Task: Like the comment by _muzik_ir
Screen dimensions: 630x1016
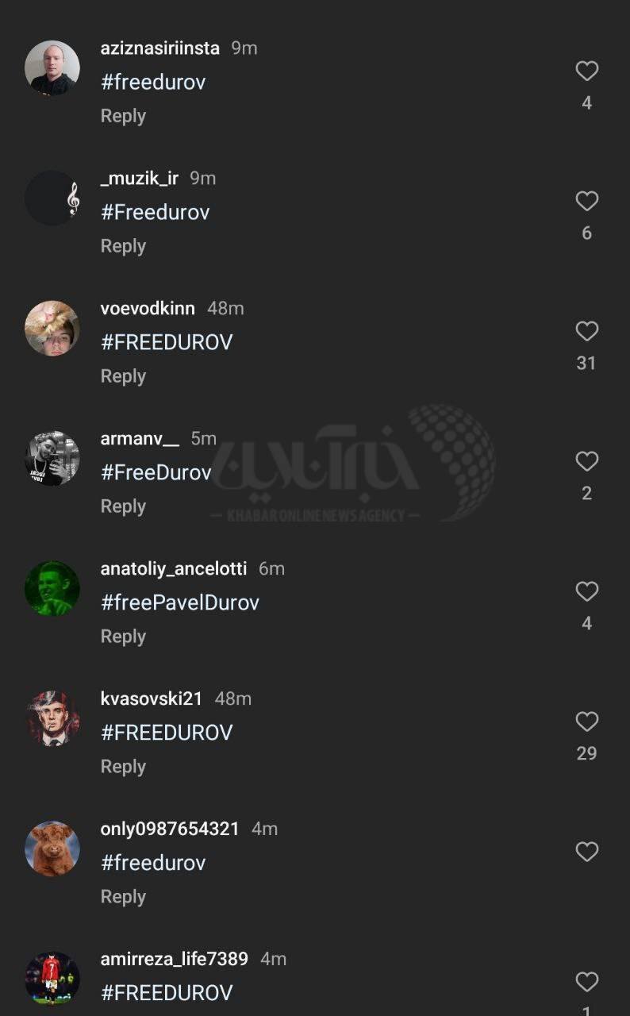Action: tap(586, 202)
